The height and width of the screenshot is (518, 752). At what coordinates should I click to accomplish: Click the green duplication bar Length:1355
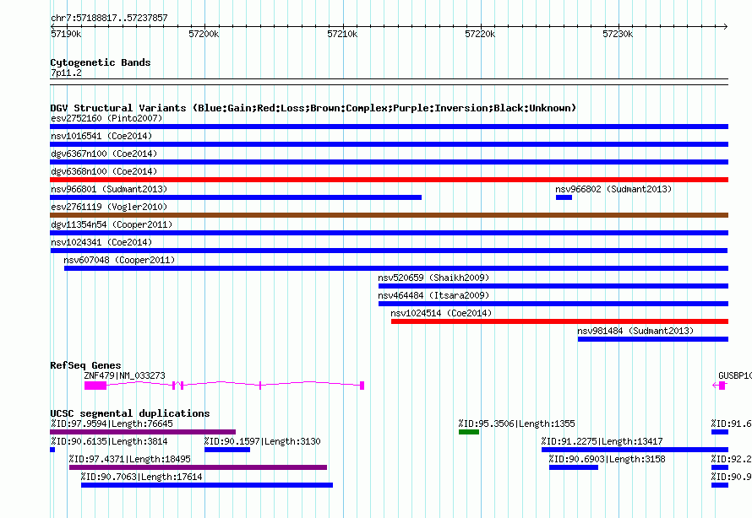(469, 432)
